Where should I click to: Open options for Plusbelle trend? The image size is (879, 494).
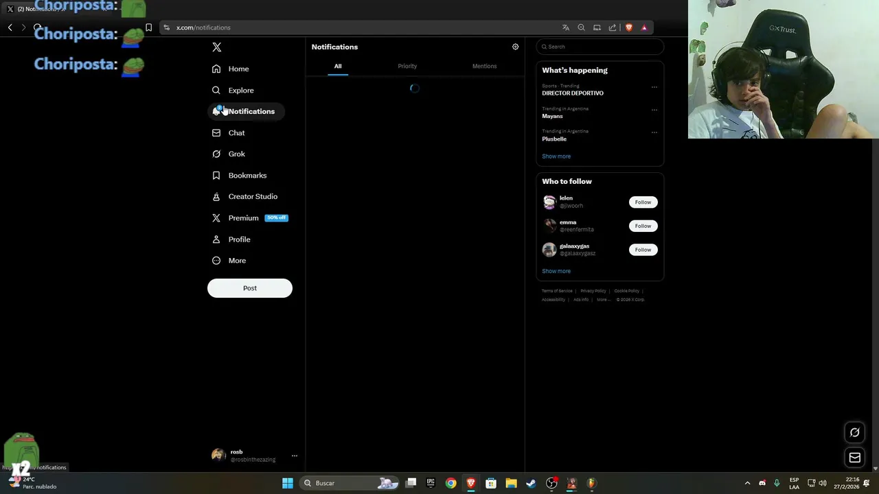coord(654,132)
